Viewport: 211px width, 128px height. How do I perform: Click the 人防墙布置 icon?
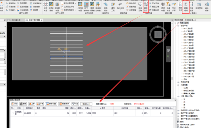80,7
